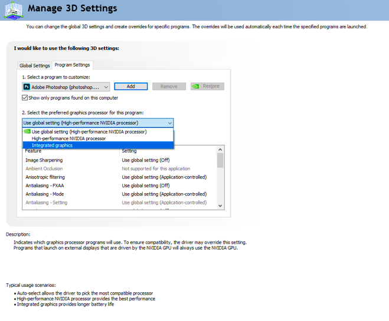Choose Use global setting option in list
The width and height of the screenshot is (389, 321).
(98, 132)
